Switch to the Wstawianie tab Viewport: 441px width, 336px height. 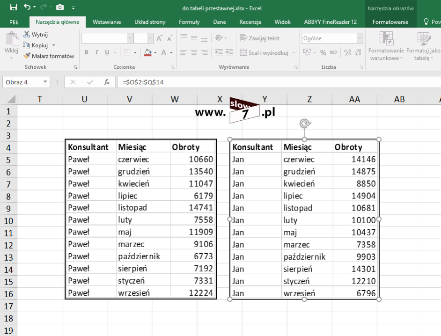click(x=107, y=22)
